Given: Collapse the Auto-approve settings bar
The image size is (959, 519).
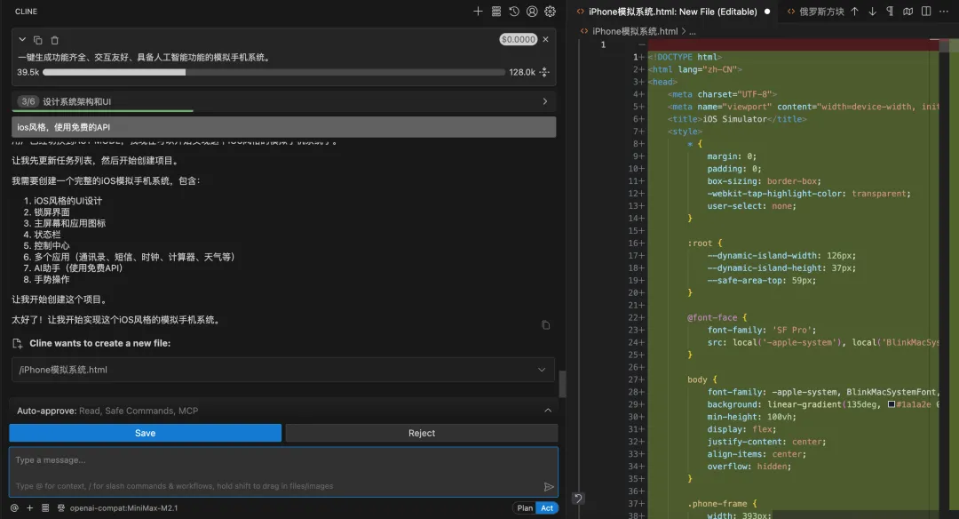Looking at the screenshot, I should tap(547, 411).
